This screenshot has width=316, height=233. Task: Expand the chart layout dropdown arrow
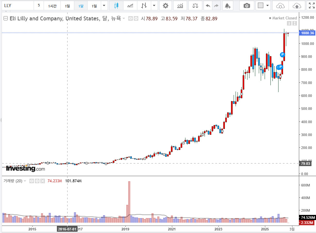tap(268, 5)
